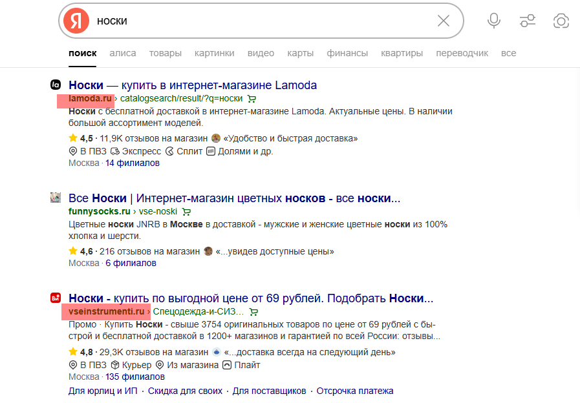Open the финансы tab

347,53
